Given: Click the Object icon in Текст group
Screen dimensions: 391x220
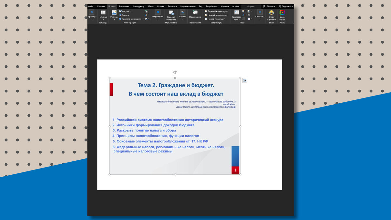Looking at the screenshot, I should pyautogui.click(x=250, y=19).
